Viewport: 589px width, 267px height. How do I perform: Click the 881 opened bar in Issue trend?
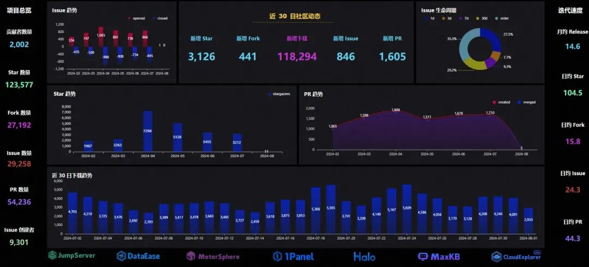click(116, 38)
